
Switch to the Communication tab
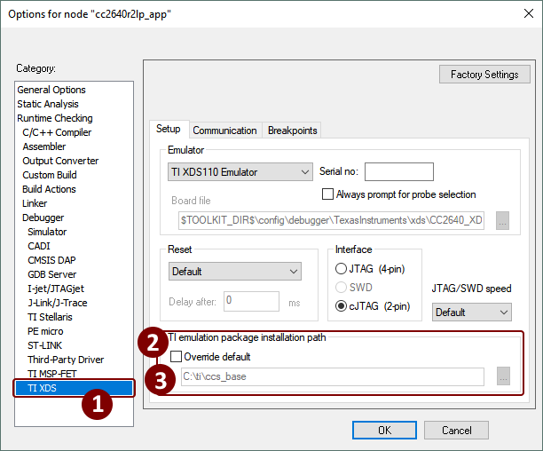224,131
